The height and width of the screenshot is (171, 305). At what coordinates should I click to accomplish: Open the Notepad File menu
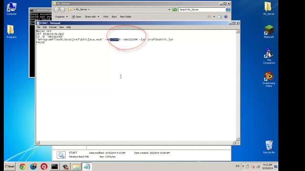pyautogui.click(x=38, y=27)
